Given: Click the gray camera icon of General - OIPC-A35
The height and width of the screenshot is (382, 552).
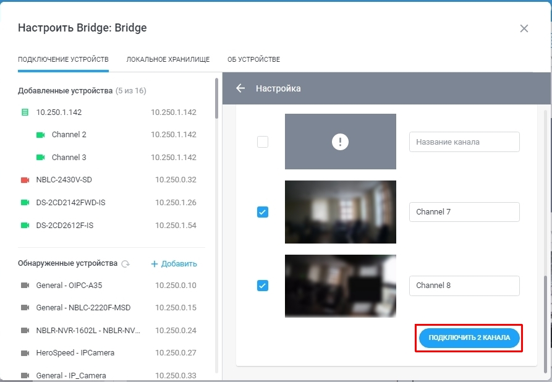Looking at the screenshot, I should (25, 285).
